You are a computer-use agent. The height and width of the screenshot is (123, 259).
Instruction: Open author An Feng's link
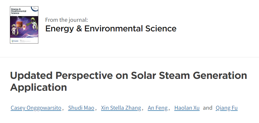tap(158, 108)
